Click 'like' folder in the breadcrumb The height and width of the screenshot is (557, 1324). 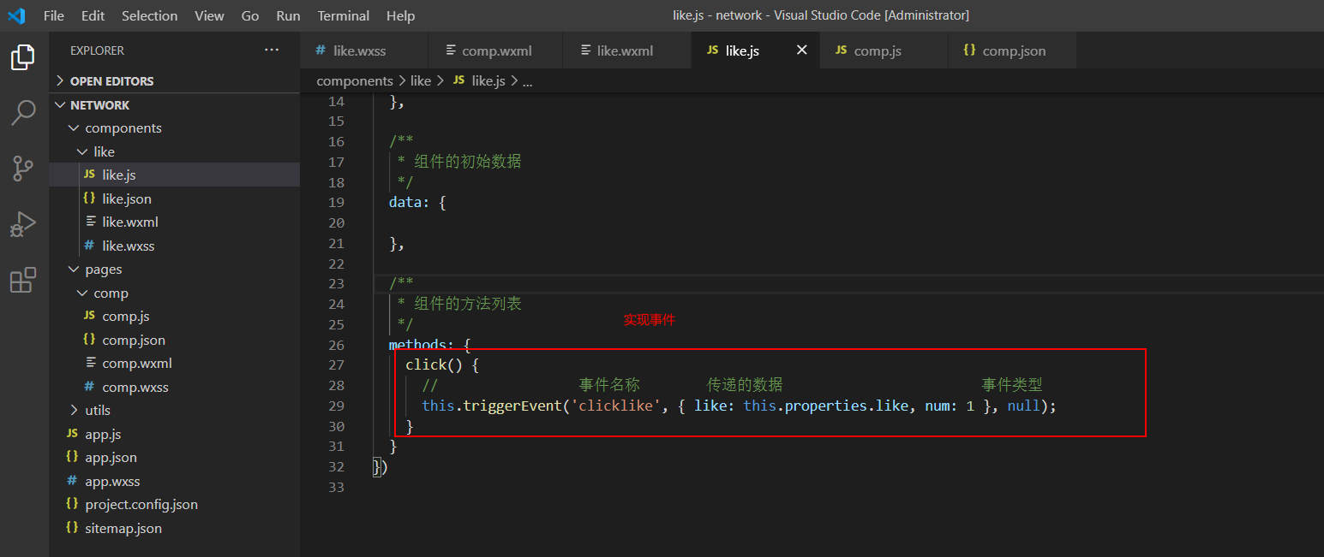[421, 80]
